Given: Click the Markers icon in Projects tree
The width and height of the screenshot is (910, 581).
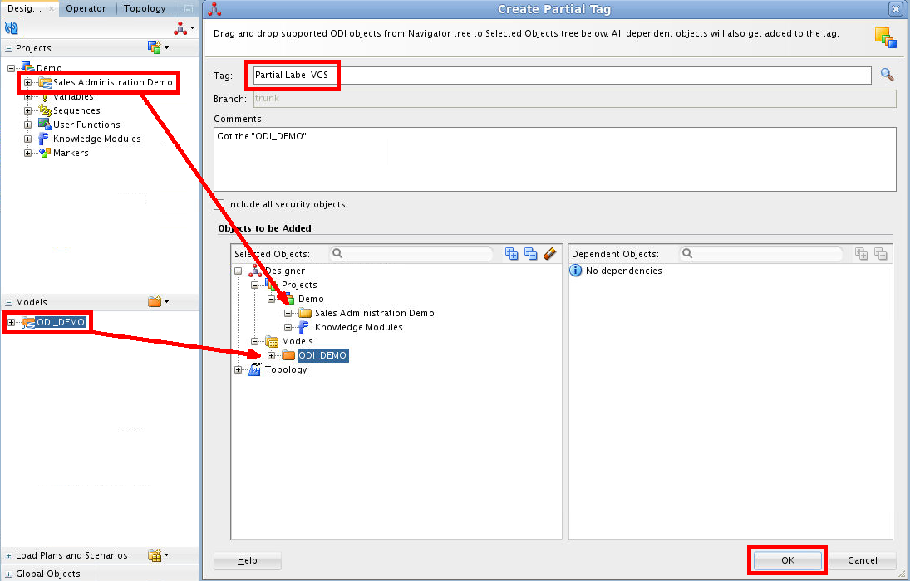Looking at the screenshot, I should tap(45, 153).
